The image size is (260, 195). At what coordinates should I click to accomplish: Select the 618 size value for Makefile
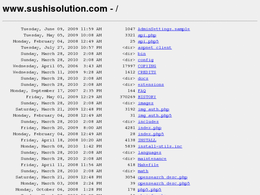(x=131, y=165)
